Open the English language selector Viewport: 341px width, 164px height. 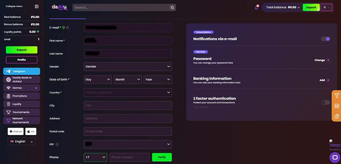(x=22, y=141)
